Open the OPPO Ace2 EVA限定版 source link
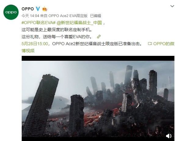 (x=68, y=16)
